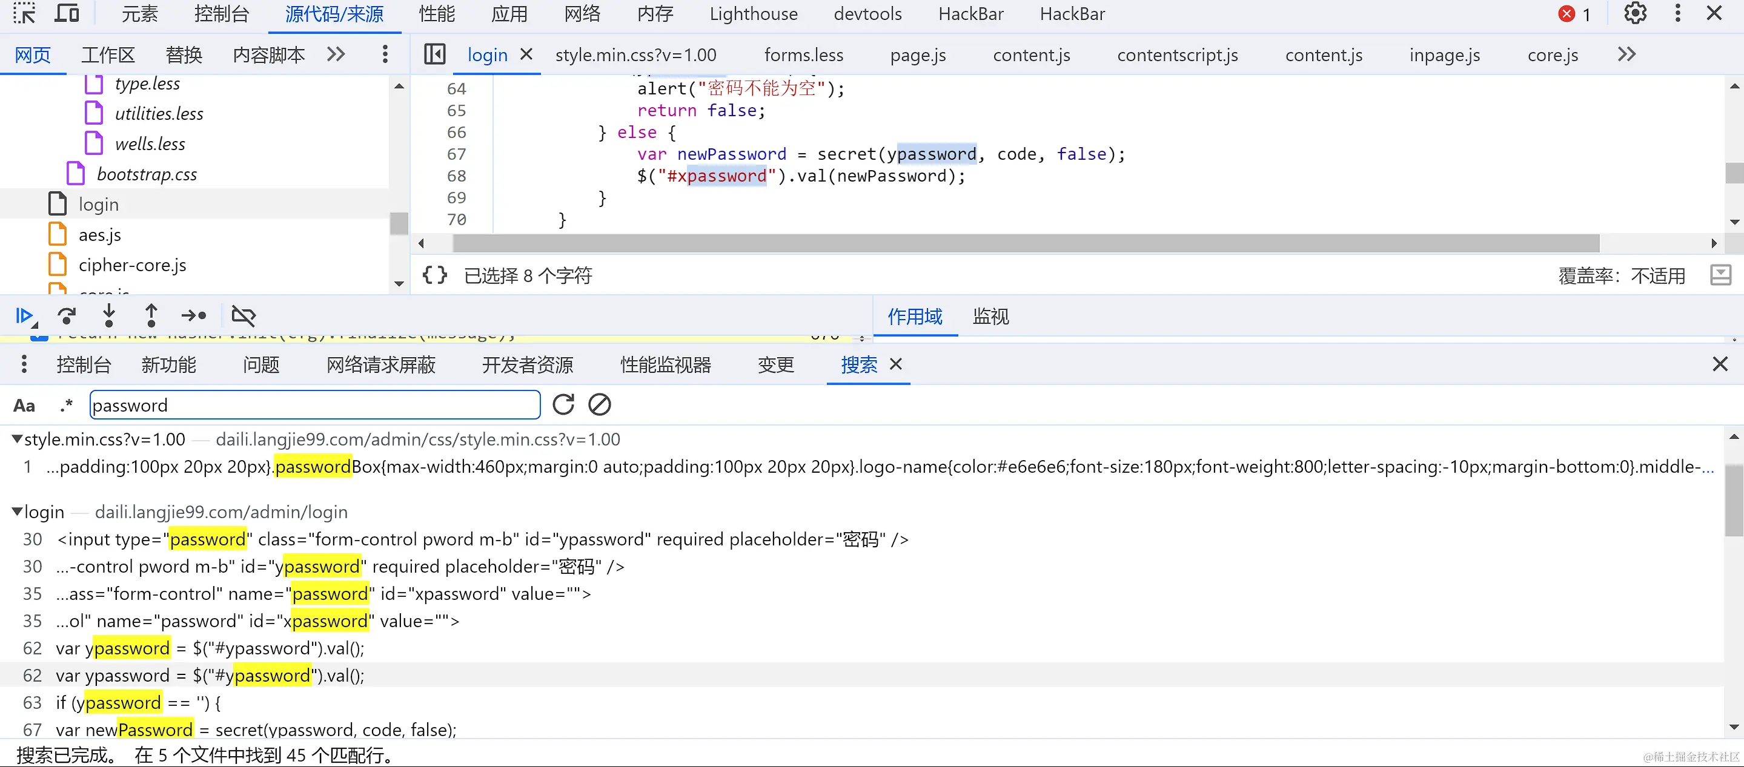
Task: Open the 监视 watch tab
Action: click(990, 316)
